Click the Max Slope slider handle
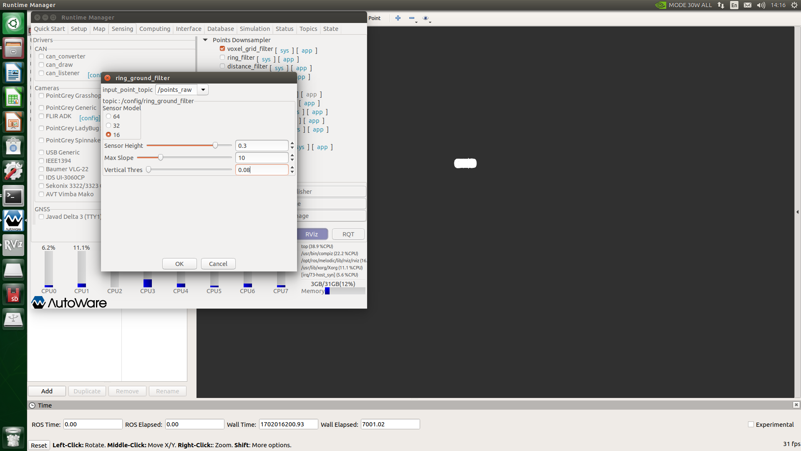801x451 pixels. click(160, 158)
